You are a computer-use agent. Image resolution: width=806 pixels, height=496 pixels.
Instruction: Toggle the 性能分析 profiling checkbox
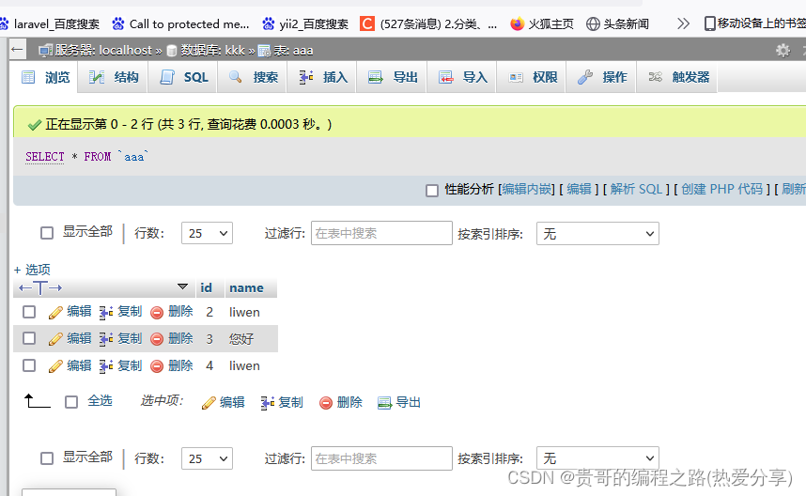tap(432, 190)
